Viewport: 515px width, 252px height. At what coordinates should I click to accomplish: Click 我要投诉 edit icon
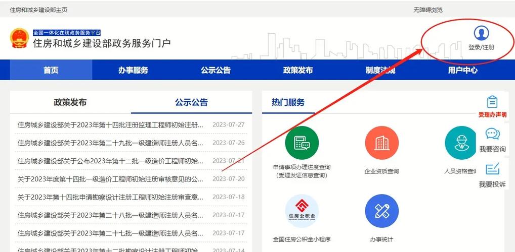tap(492, 168)
